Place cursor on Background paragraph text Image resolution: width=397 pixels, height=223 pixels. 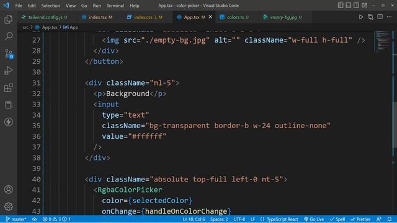(128, 94)
